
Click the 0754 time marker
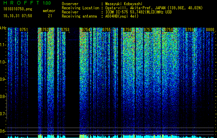[86, 30]
